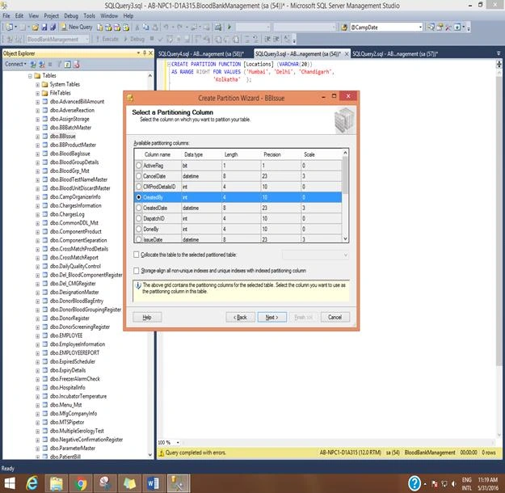
Task: Select the CreatedDate column radio button
Action: [138, 208]
